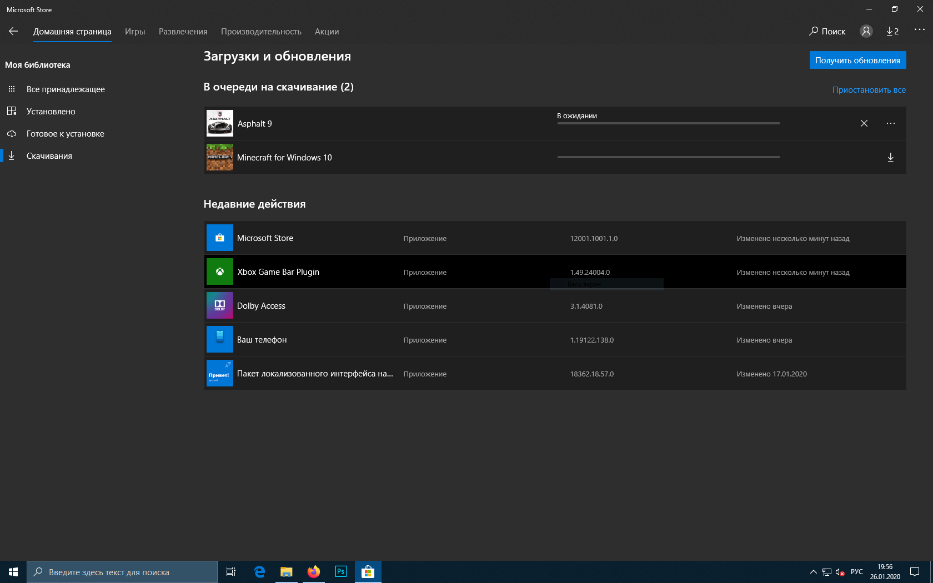Select Все принадлежащее in the library sidebar

click(x=66, y=89)
